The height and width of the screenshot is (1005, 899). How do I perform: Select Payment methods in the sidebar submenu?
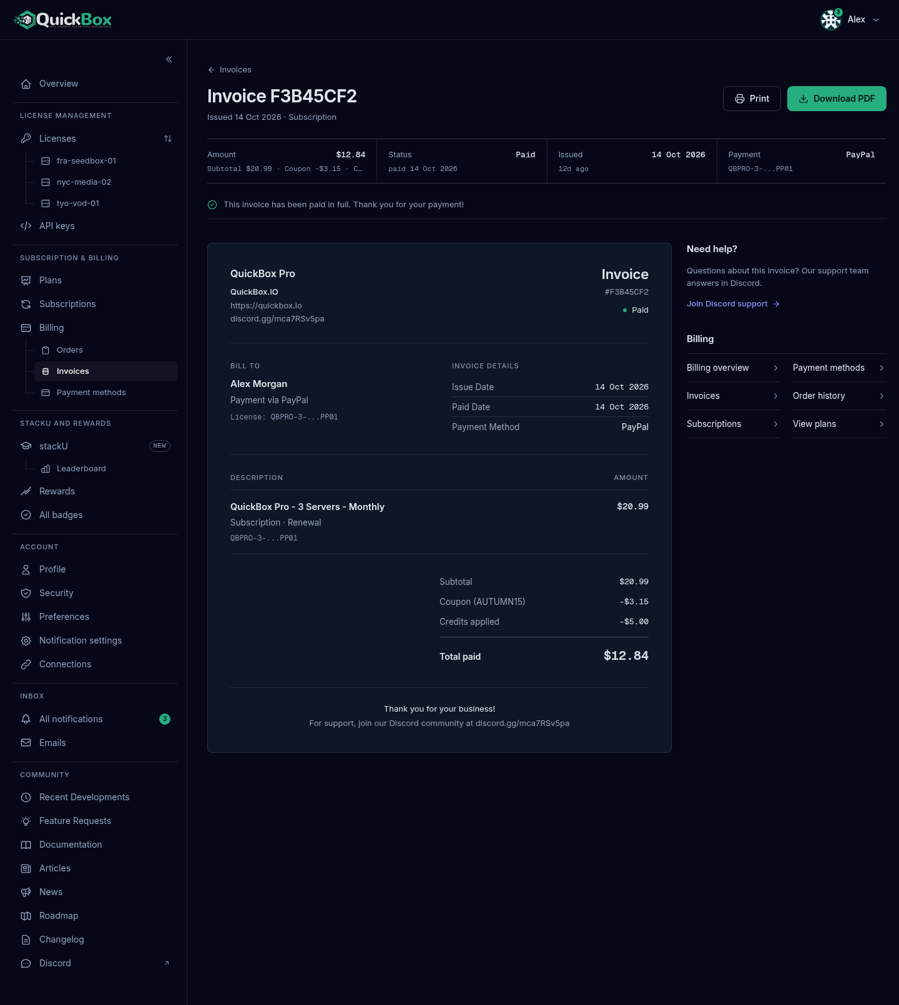pos(106,393)
